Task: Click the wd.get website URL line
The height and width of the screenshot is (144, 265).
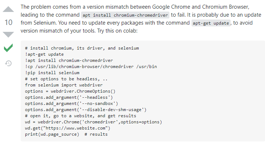Action: point(68,128)
